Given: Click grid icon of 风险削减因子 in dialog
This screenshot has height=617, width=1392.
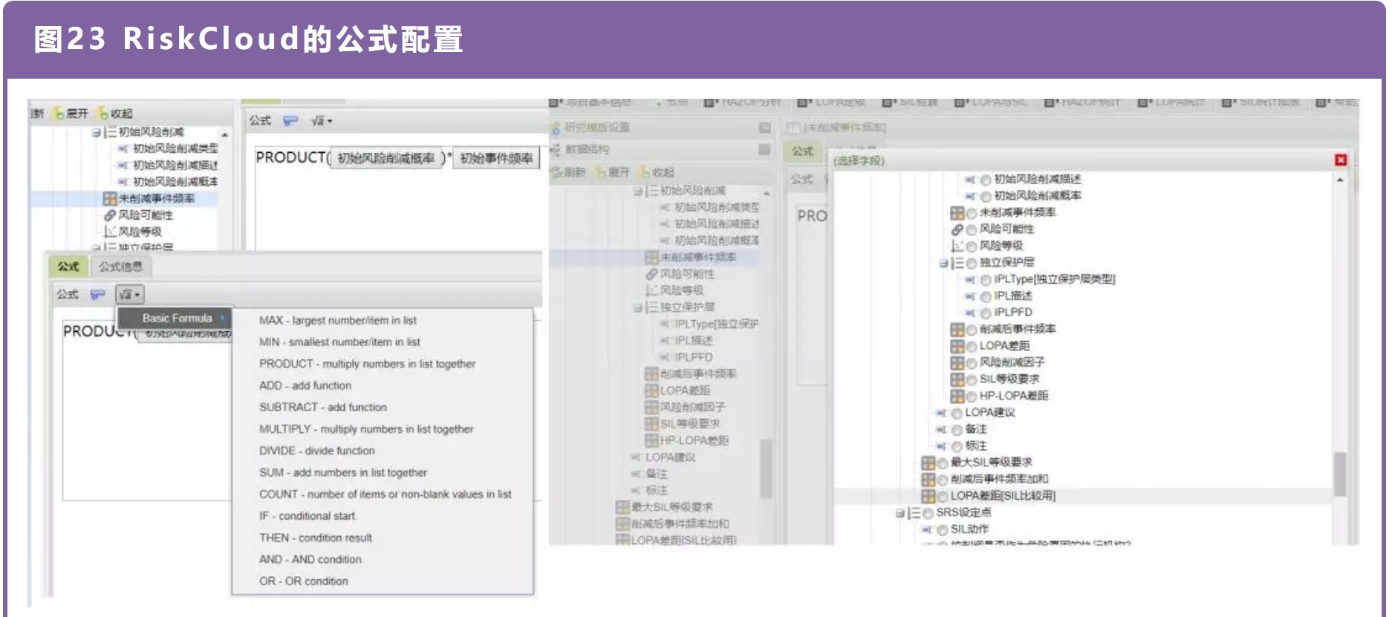Looking at the screenshot, I should coord(957,362).
